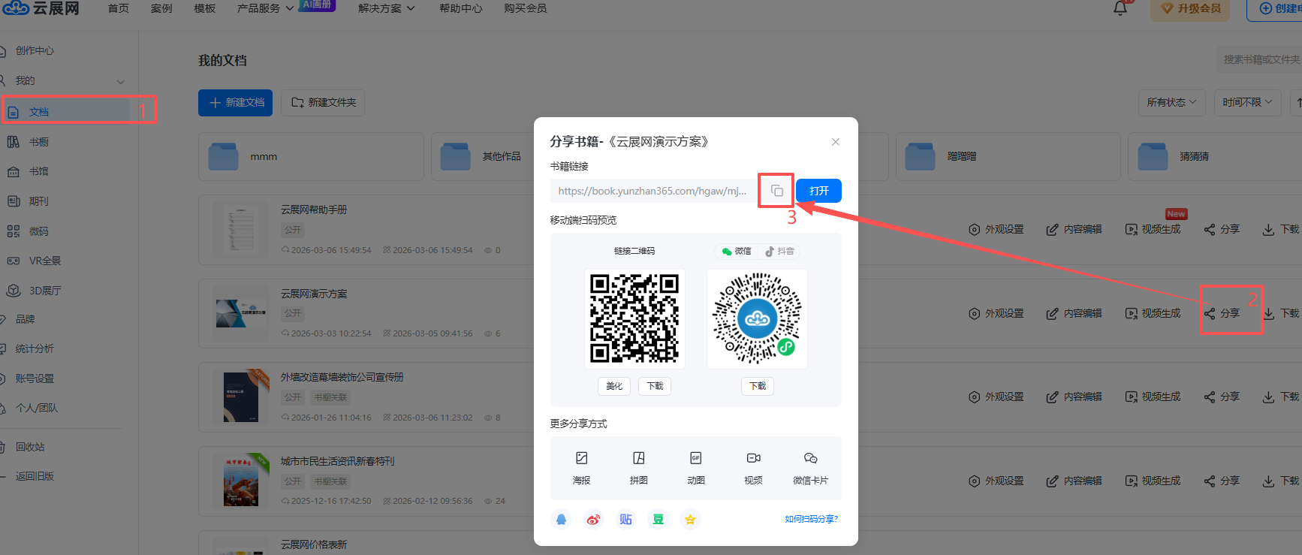This screenshot has height=555, width=1302.
Task: Go to 帮助中心 in top navigation
Action: [x=460, y=8]
